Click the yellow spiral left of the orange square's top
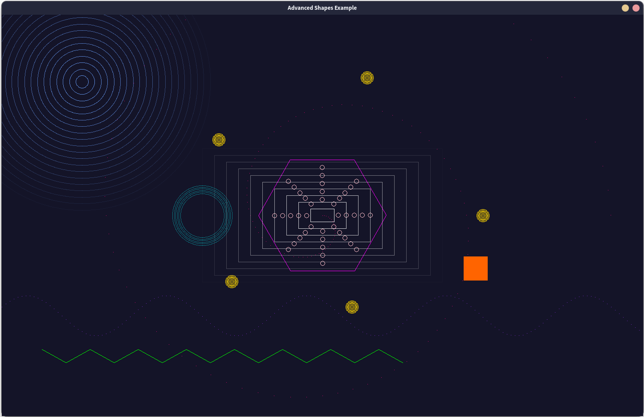Screen dimensions: 644x417 (483, 216)
